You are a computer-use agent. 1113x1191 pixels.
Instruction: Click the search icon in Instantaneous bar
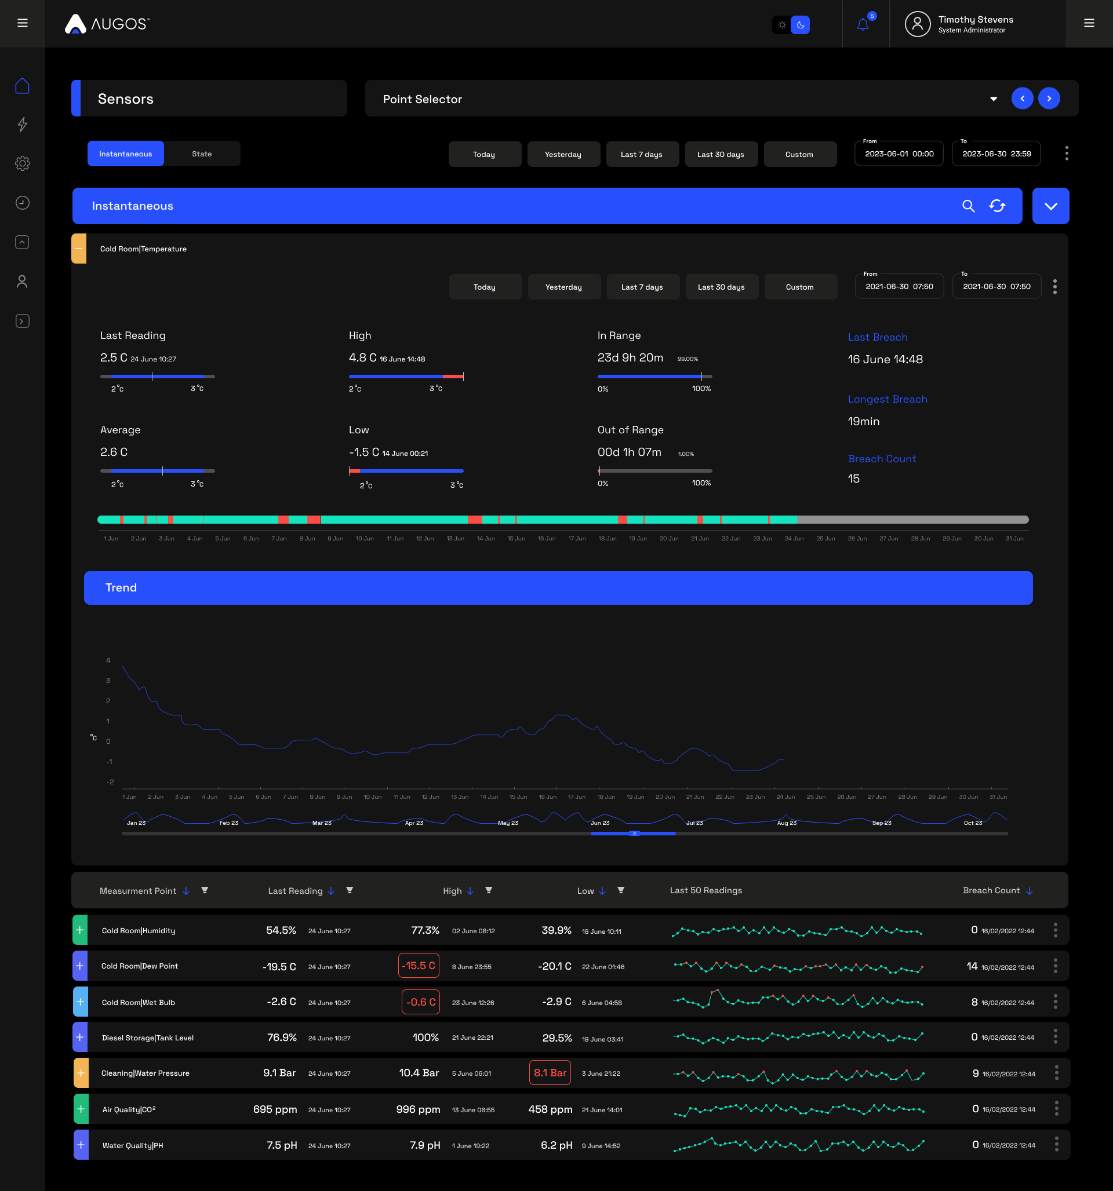point(968,206)
